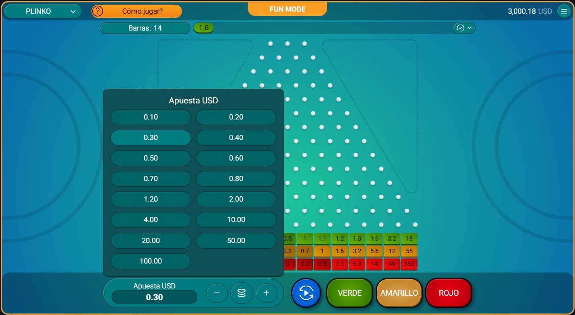575x315 pixels.
Task: Click the yellow 55 multiplier cell
Action: tap(409, 251)
